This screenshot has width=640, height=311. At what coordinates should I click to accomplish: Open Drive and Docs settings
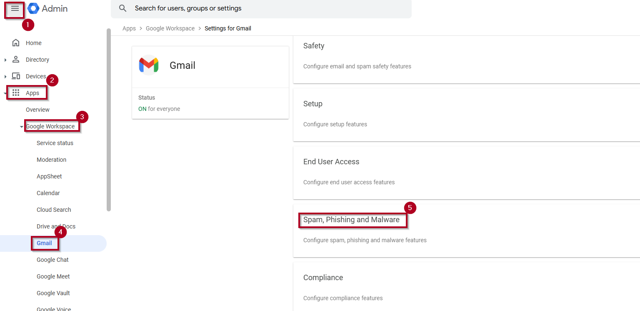click(56, 226)
